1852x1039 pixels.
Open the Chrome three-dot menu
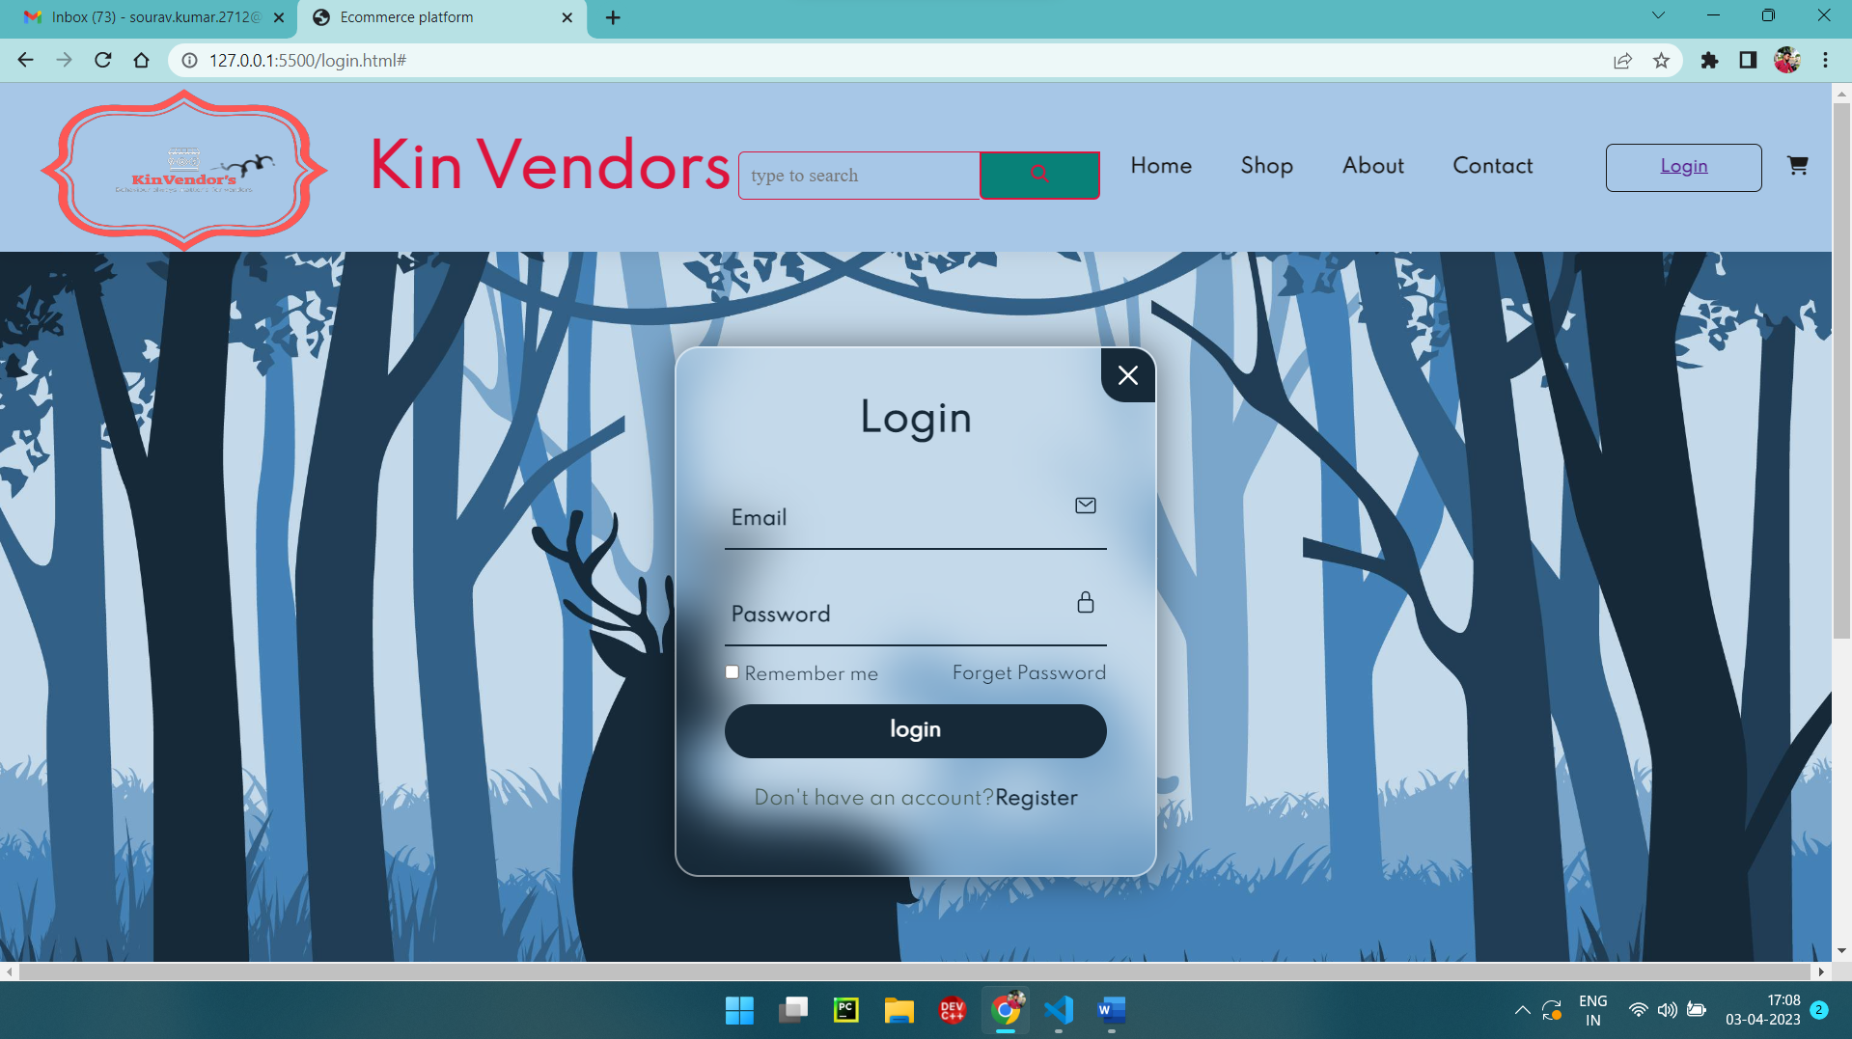point(1825,60)
